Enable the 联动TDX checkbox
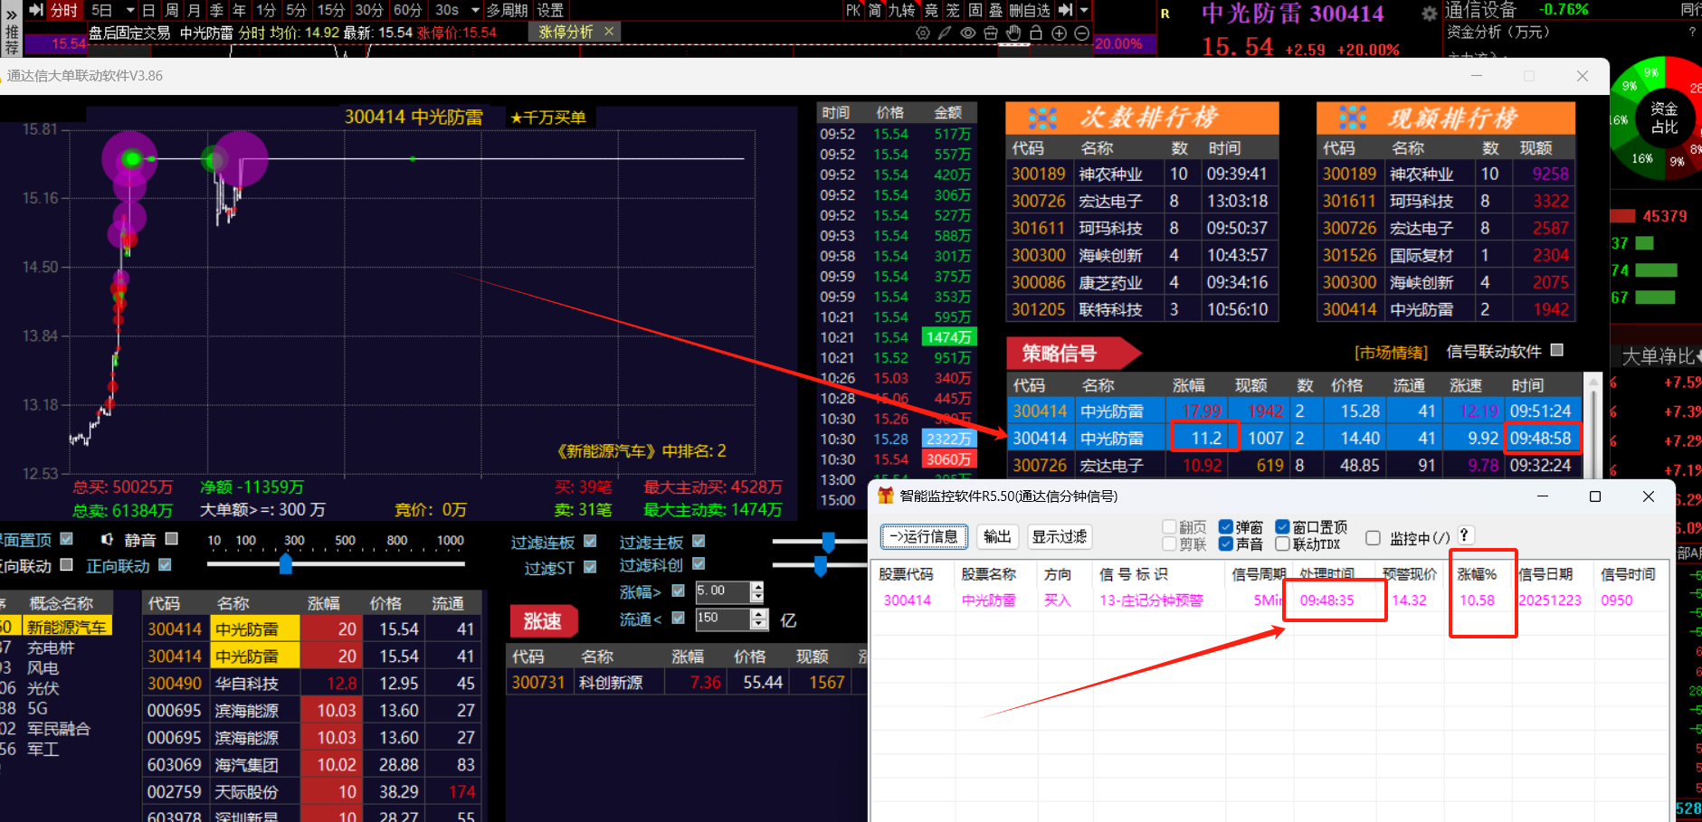Viewport: 1702px width, 822px height. tap(1282, 544)
